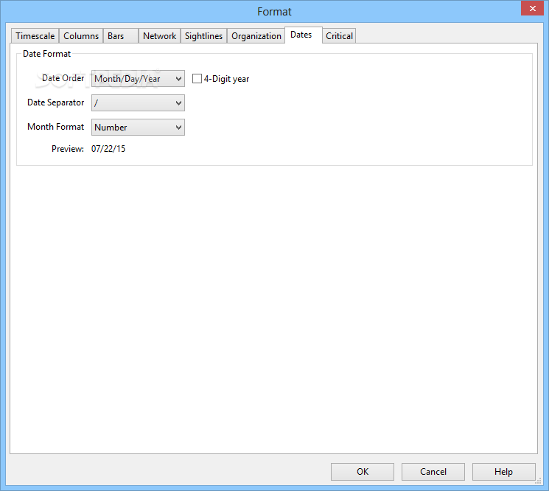549x491 pixels.
Task: Click the Date Separator label
Action: point(56,102)
